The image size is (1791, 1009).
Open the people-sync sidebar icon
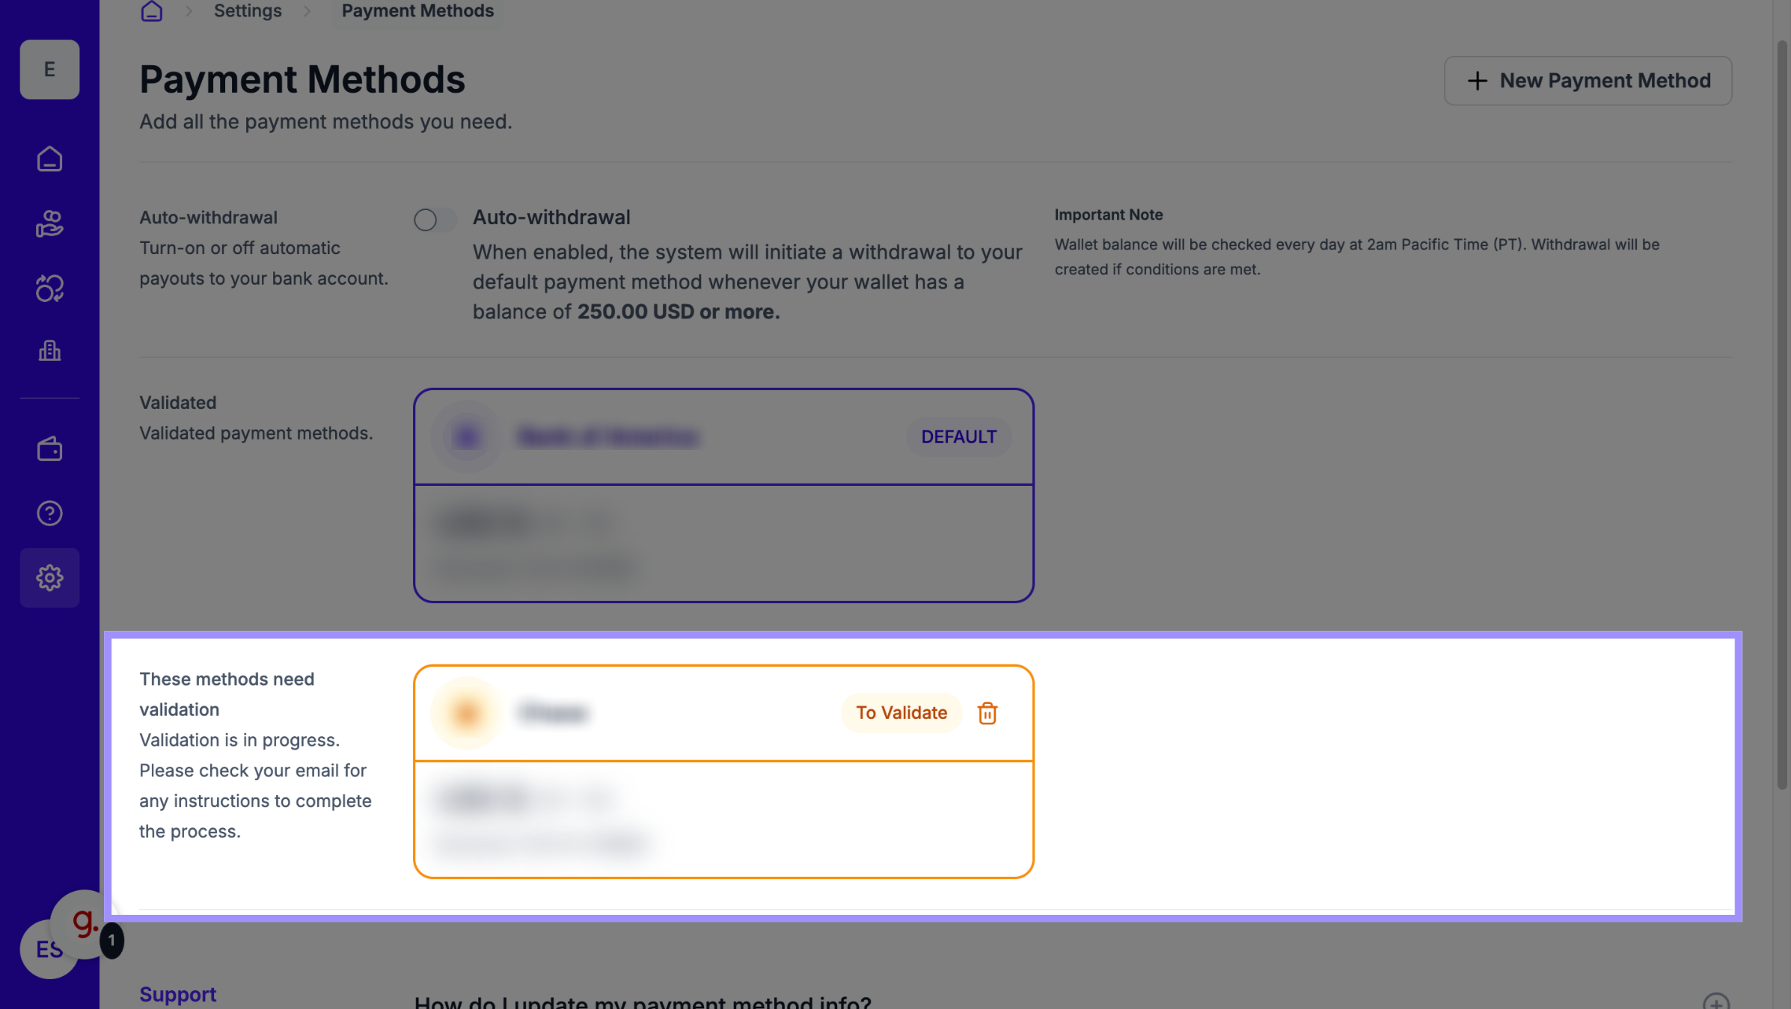49,288
